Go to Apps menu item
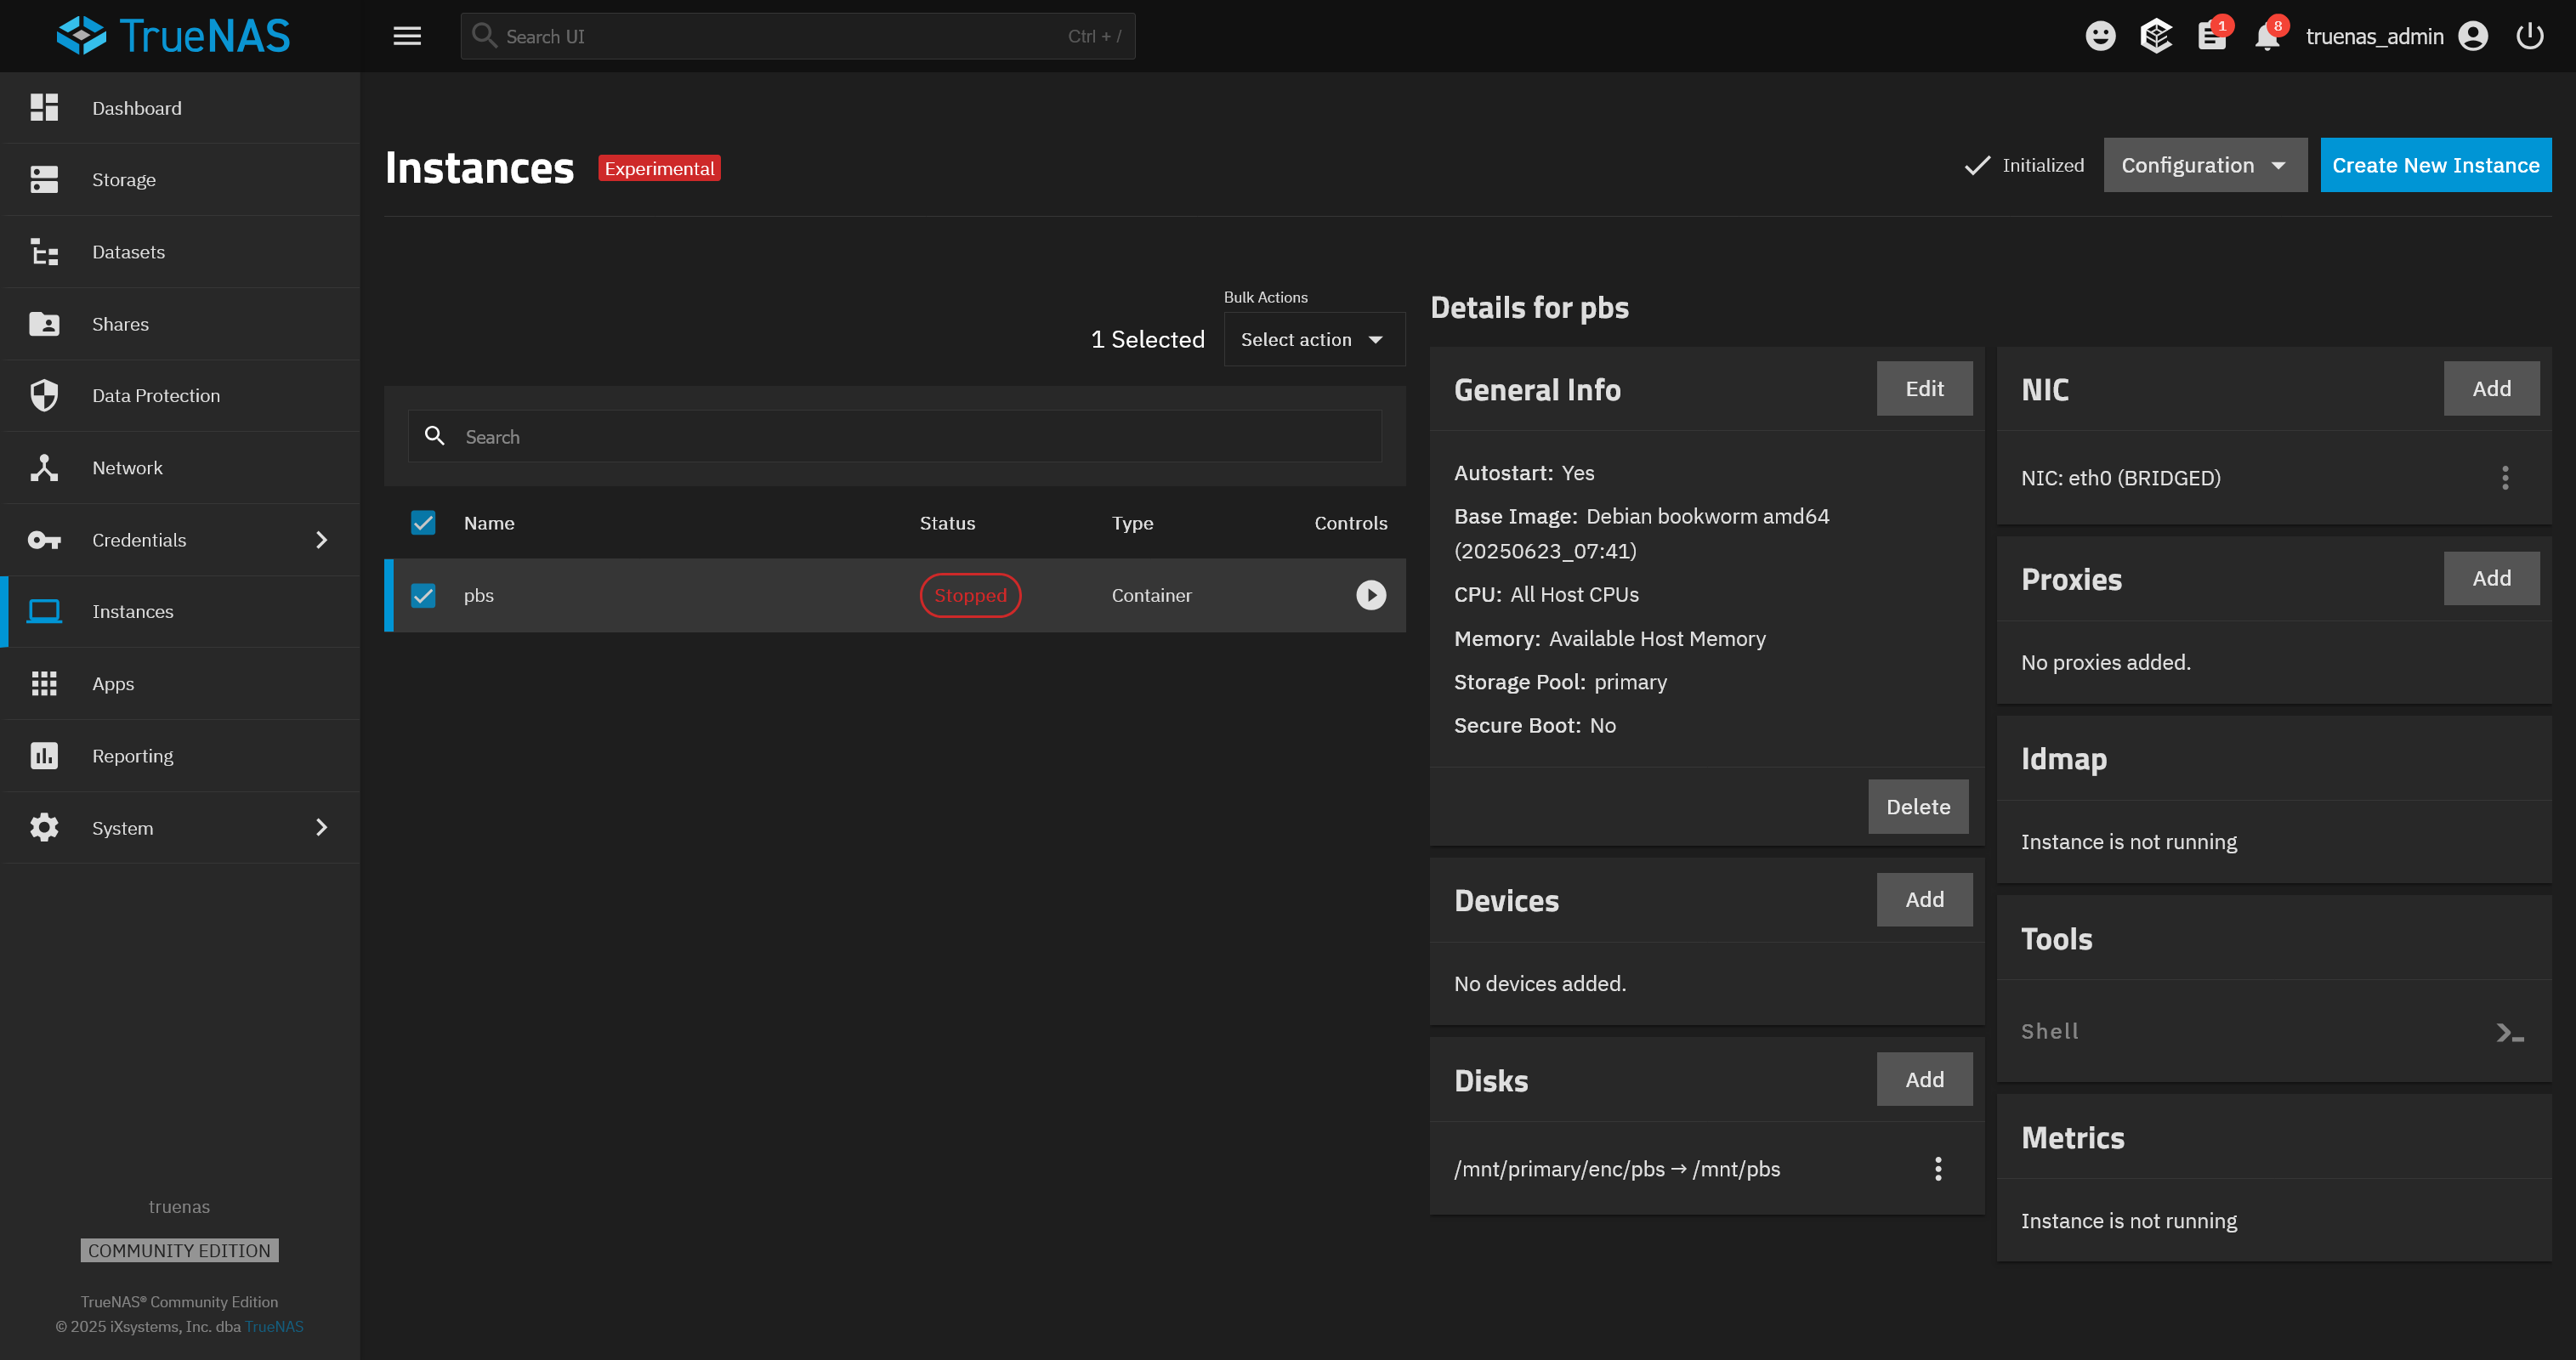Viewport: 2576px width, 1360px height. click(180, 684)
